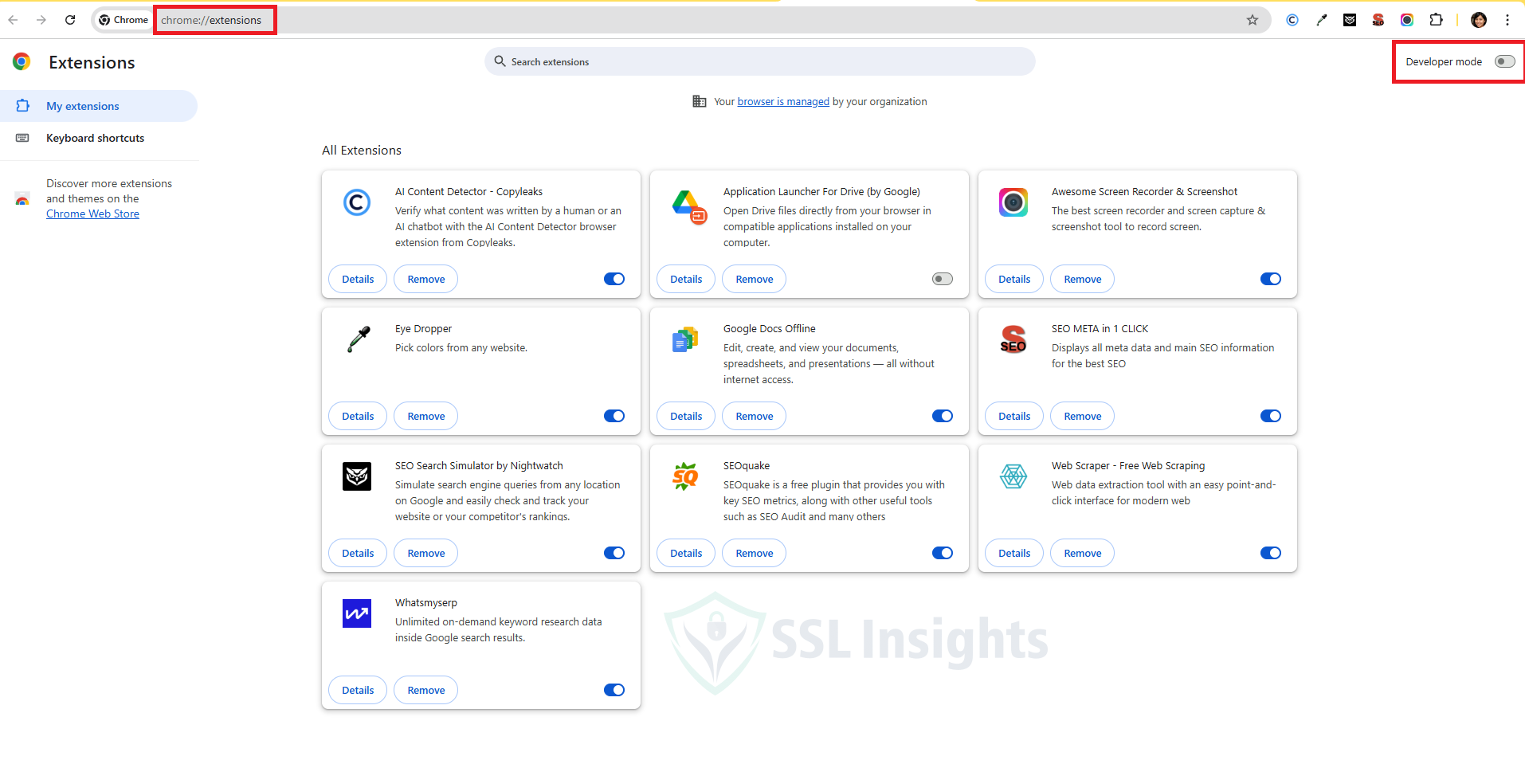Select My extensions in sidebar
The image size is (1525, 764).
click(83, 106)
